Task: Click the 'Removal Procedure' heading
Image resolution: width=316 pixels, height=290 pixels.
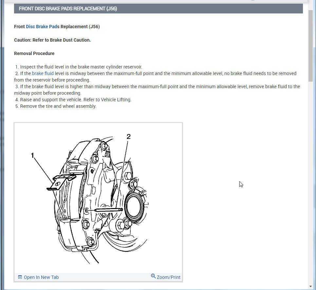Action: pos(34,53)
